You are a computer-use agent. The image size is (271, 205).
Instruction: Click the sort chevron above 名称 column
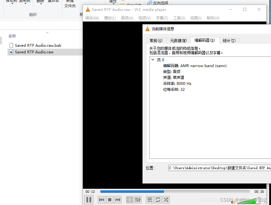[x=47, y=33]
